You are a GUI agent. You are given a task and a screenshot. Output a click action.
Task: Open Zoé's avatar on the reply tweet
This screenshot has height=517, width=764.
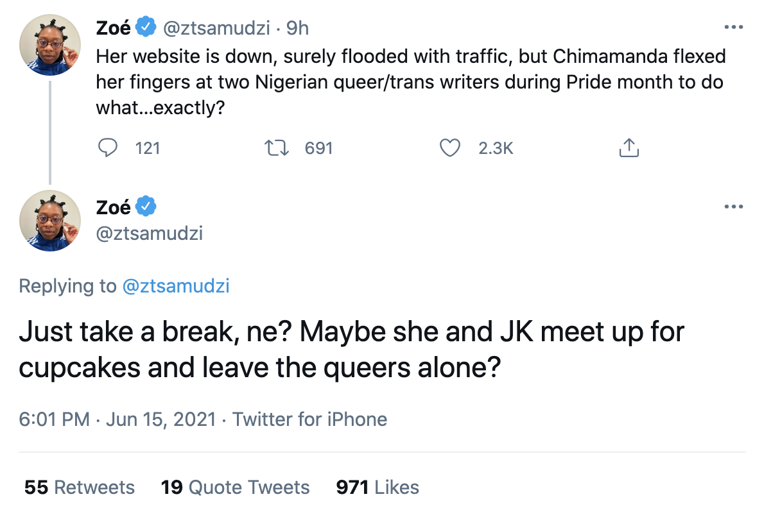[x=49, y=221]
